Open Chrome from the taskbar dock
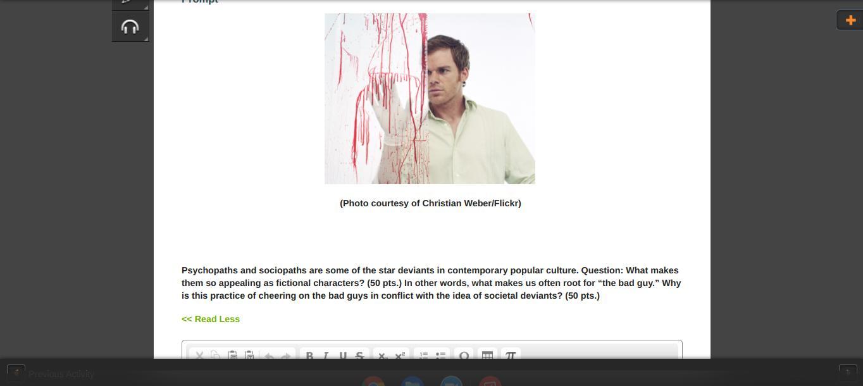Image resolution: width=863 pixels, height=386 pixels. click(373, 382)
